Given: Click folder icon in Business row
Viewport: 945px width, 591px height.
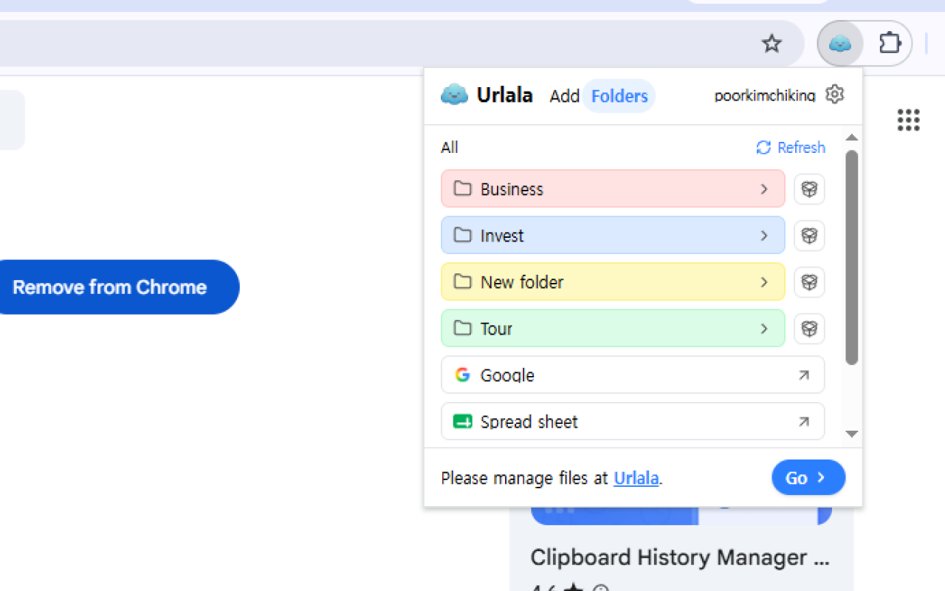Looking at the screenshot, I should pyautogui.click(x=462, y=188).
